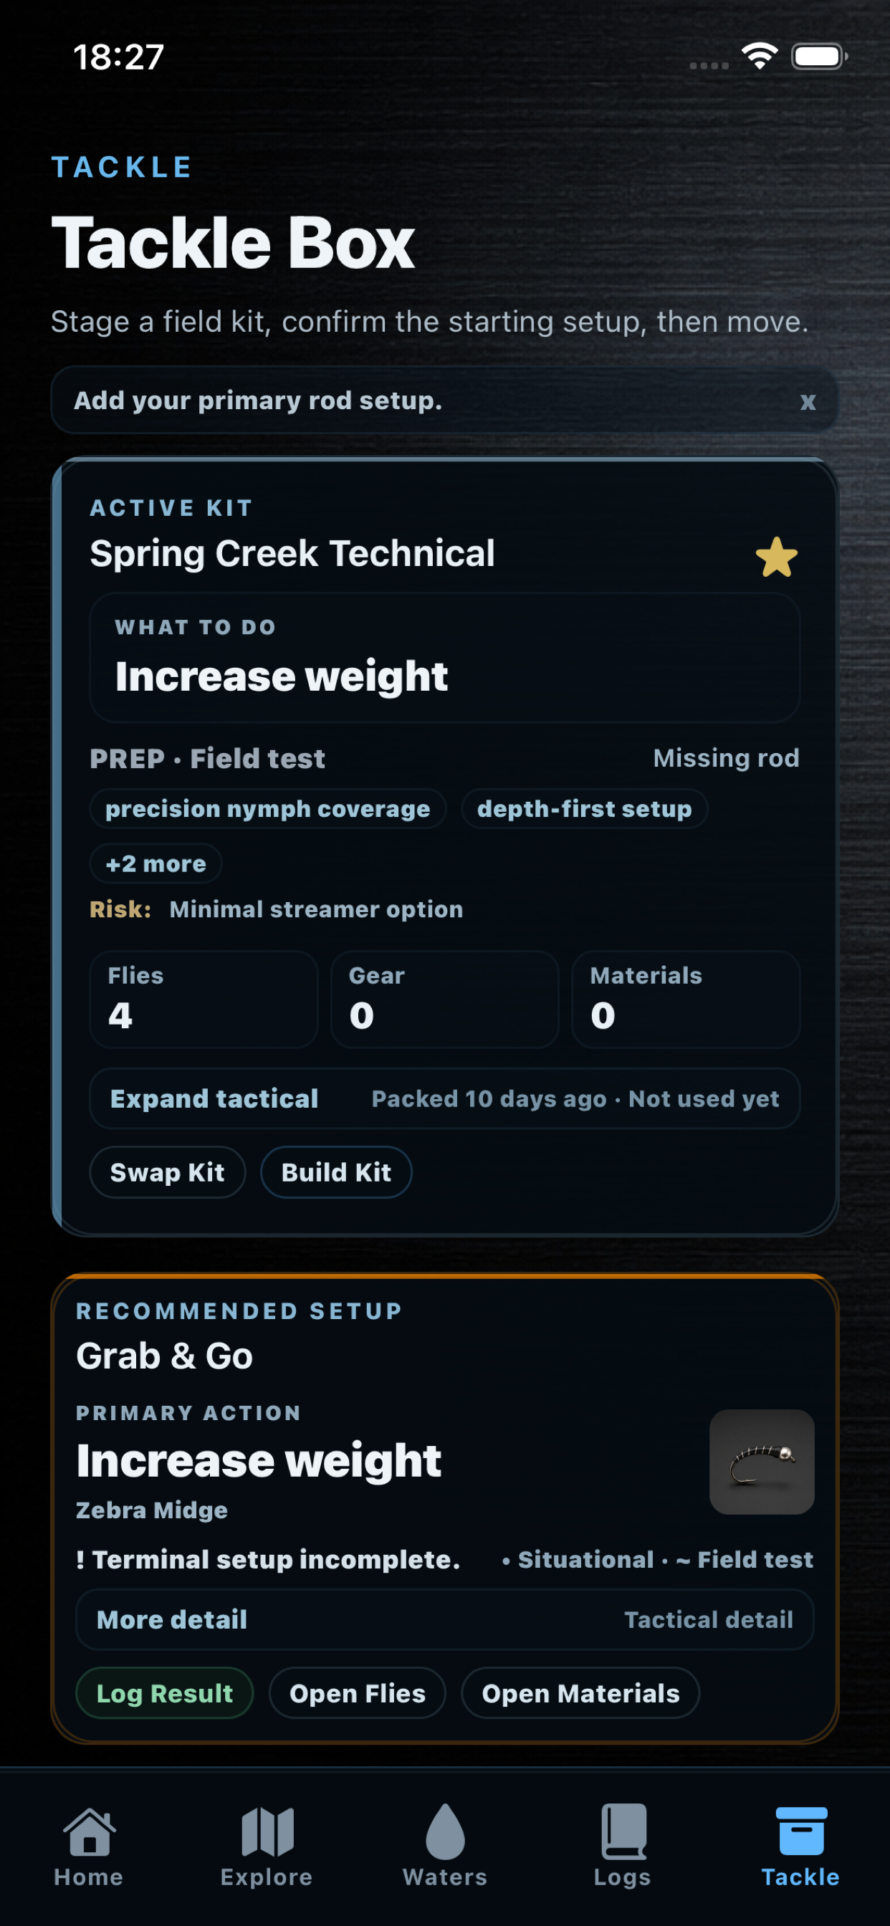Image resolution: width=890 pixels, height=1926 pixels.
Task: Select the precision nymph coverage tag
Action: pos(268,809)
